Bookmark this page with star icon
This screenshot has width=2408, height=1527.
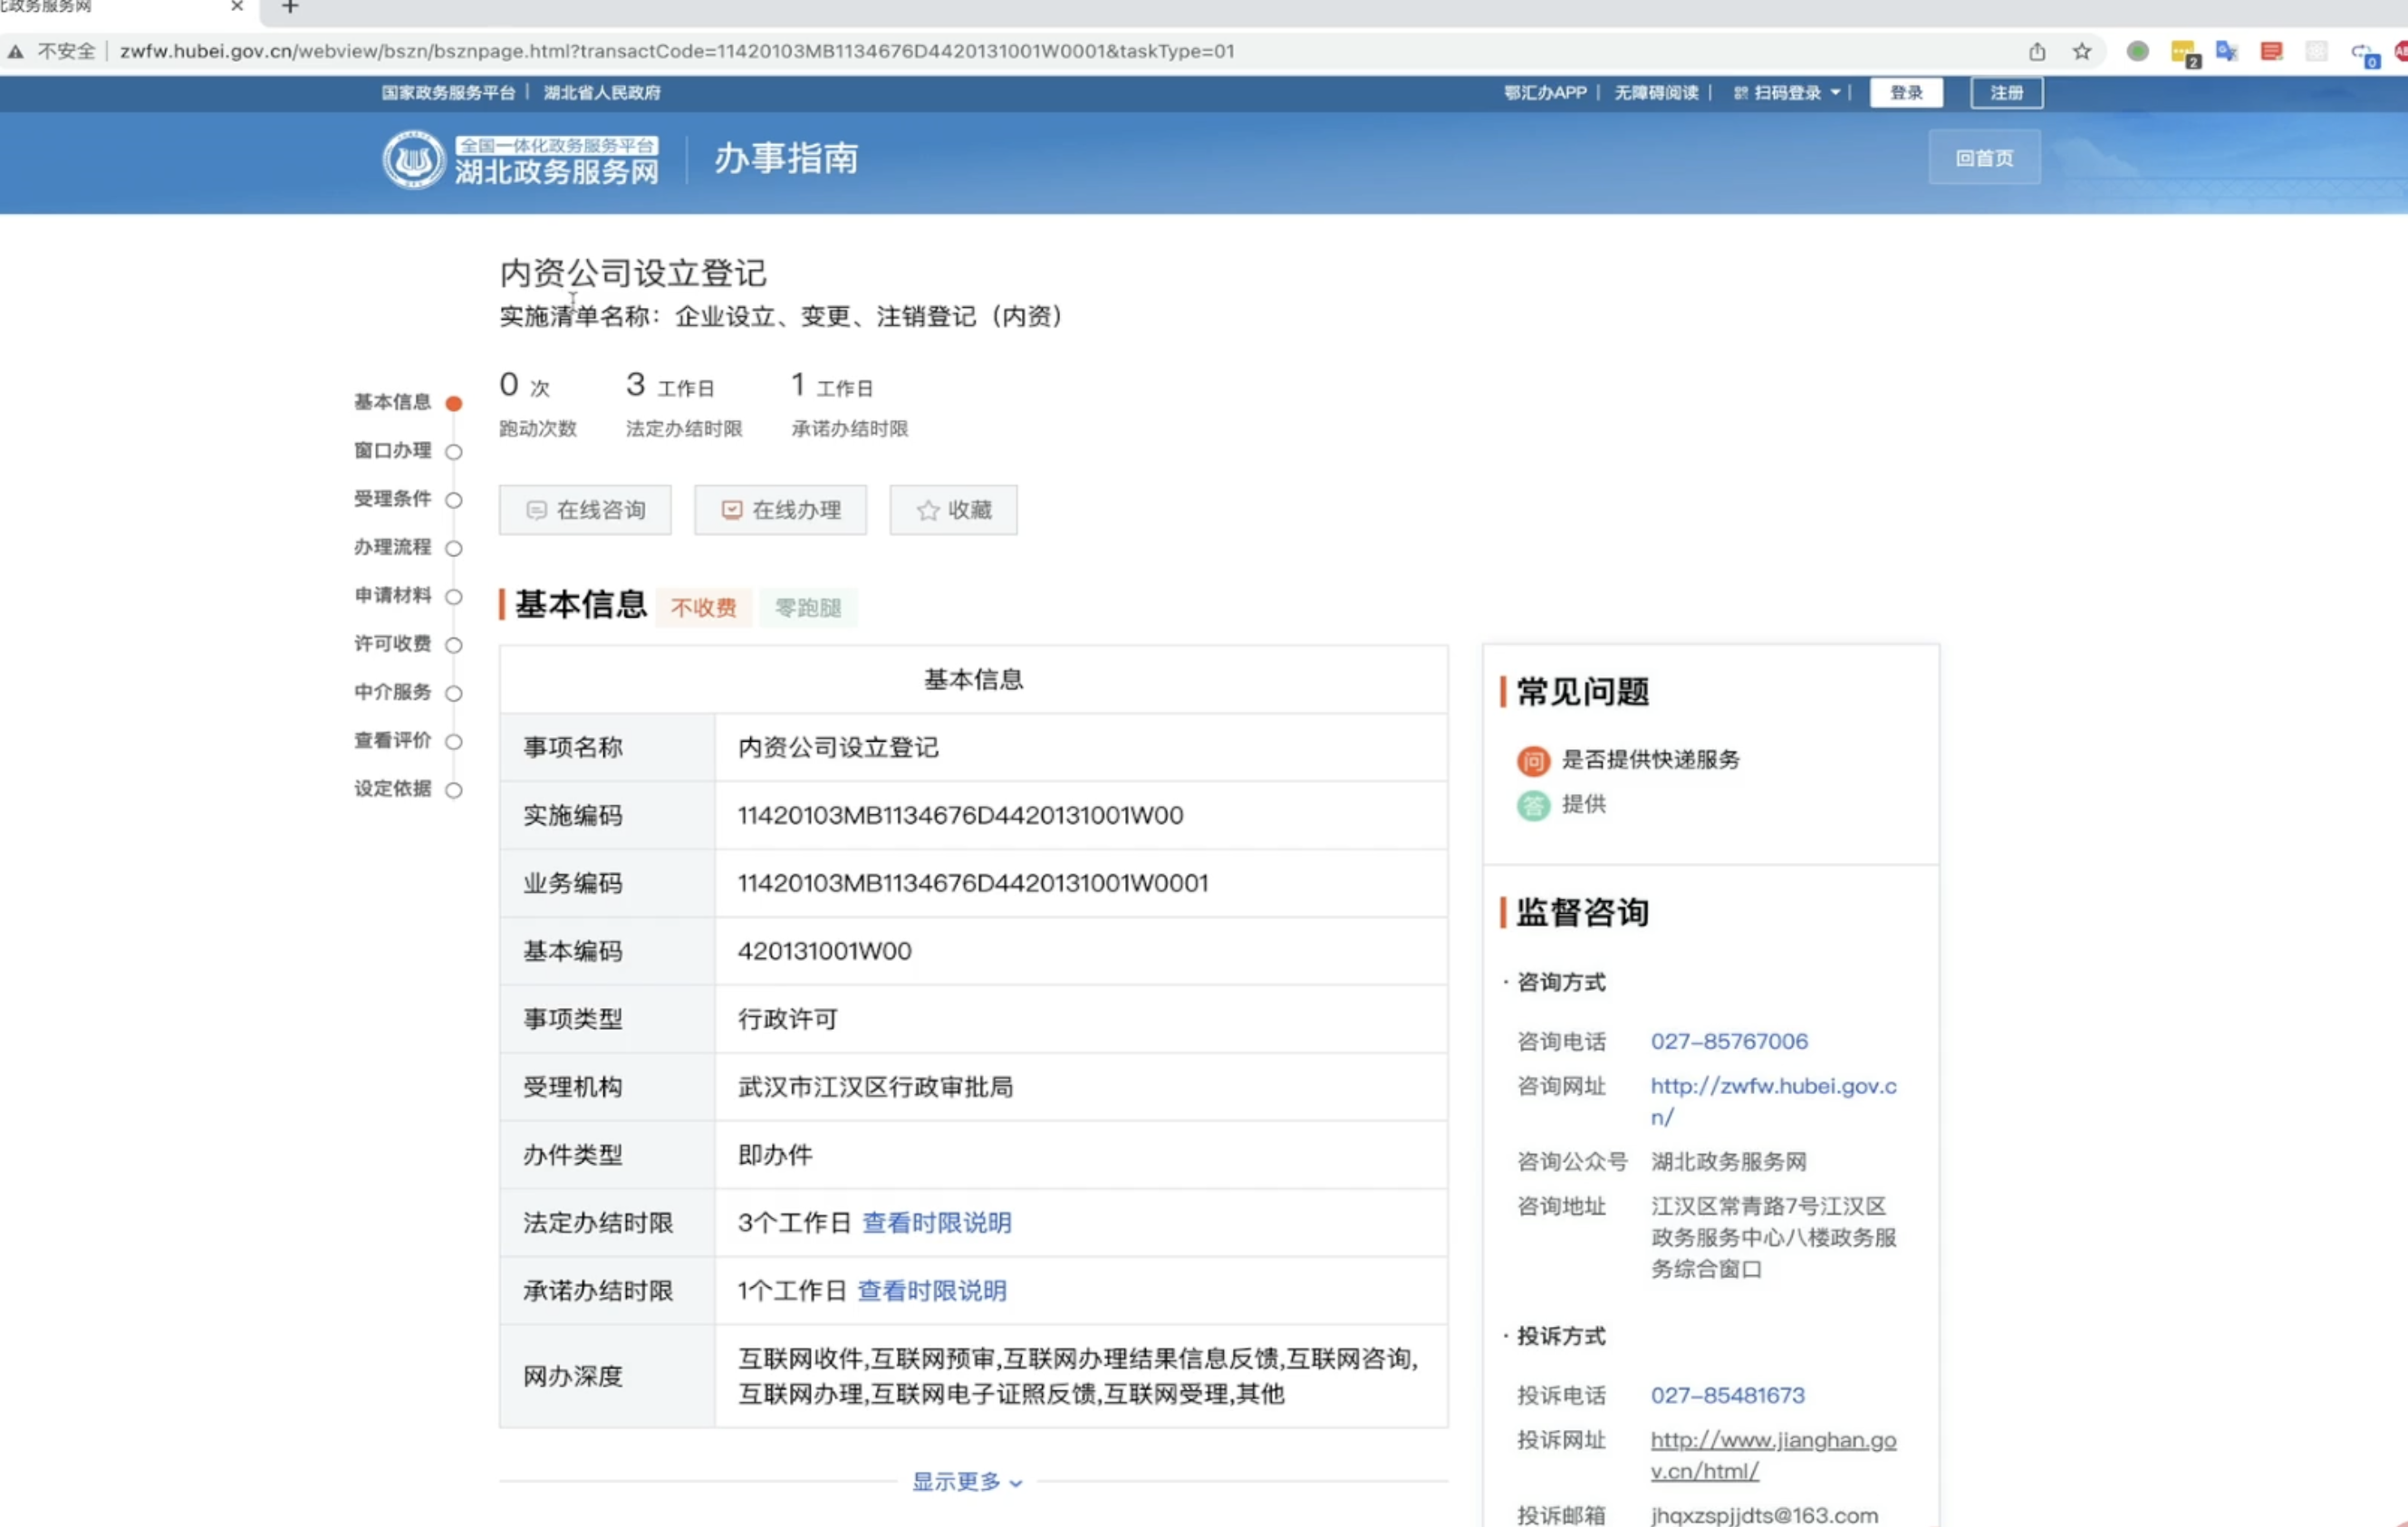(2082, 51)
